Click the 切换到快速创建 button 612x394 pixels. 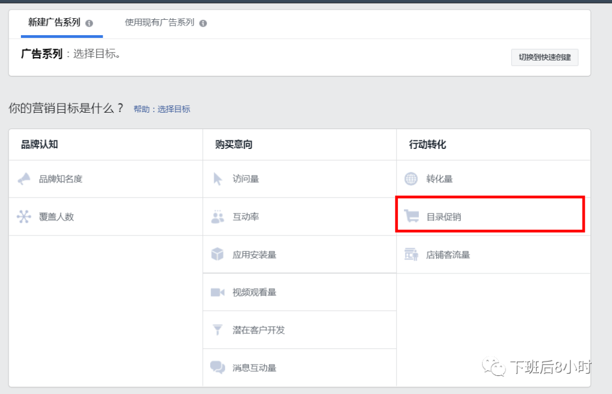(544, 58)
